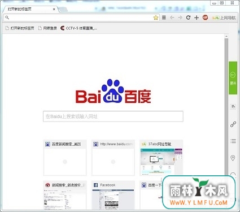Screen dimensions: 240x212
Task: Go back with the left arrow button
Action: coord(172,18)
